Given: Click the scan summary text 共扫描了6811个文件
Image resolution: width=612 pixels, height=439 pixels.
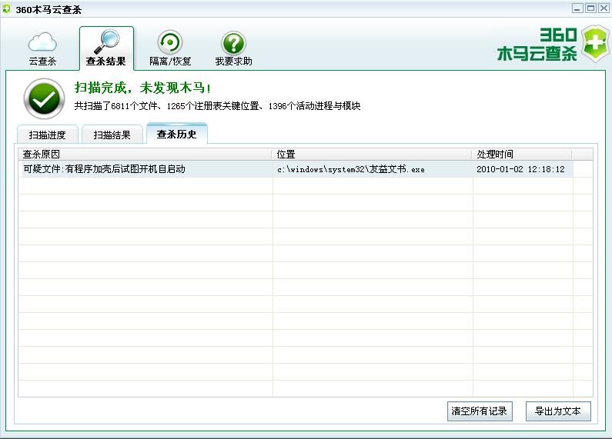Looking at the screenshot, I should (217, 105).
